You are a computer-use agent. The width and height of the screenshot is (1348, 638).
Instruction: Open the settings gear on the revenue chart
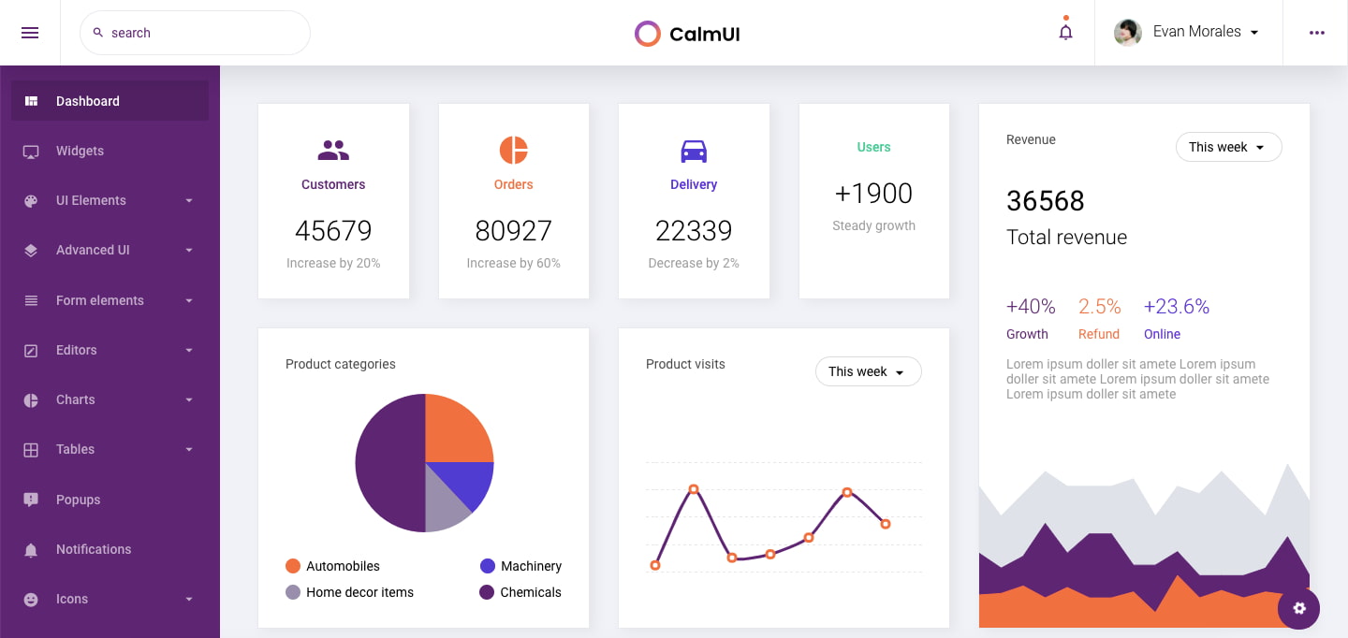[1298, 608]
